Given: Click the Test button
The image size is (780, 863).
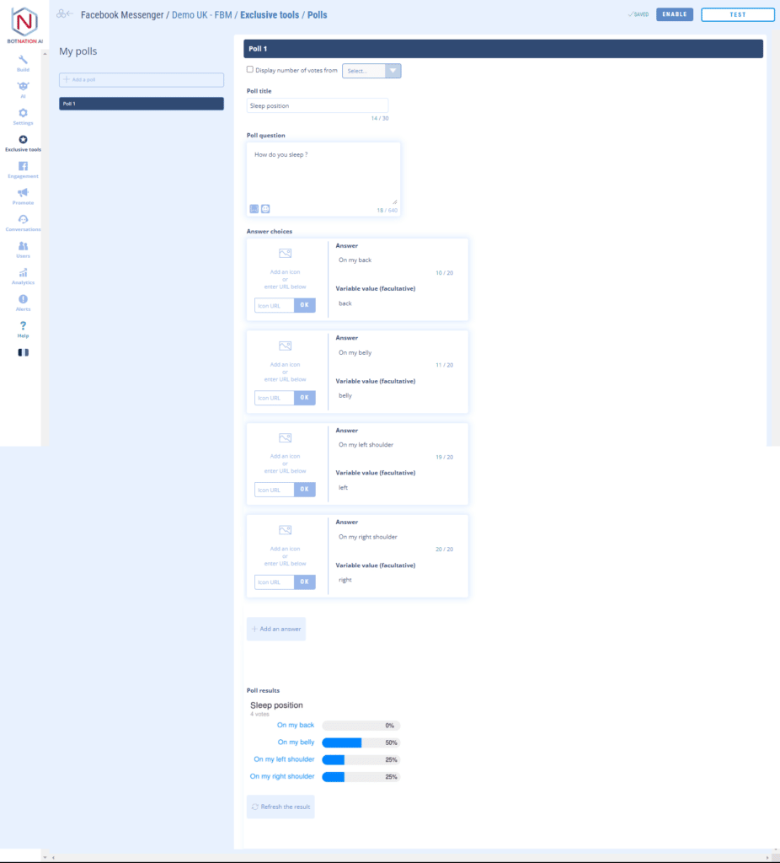Looking at the screenshot, I should pyautogui.click(x=737, y=14).
